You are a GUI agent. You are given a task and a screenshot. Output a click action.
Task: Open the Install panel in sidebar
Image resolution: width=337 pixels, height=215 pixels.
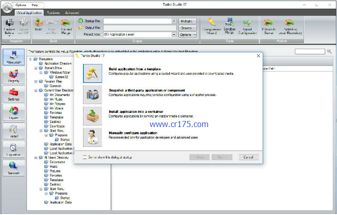click(x=14, y=131)
